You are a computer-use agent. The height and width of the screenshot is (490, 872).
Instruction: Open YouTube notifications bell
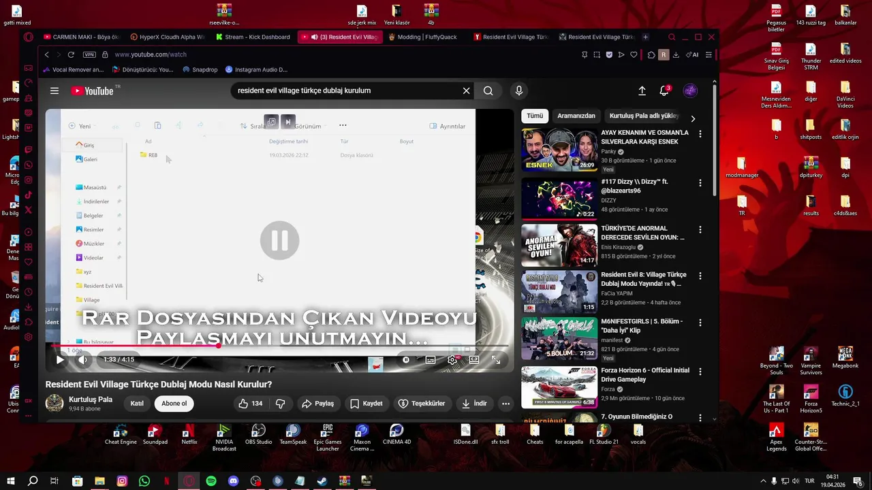pos(664,91)
